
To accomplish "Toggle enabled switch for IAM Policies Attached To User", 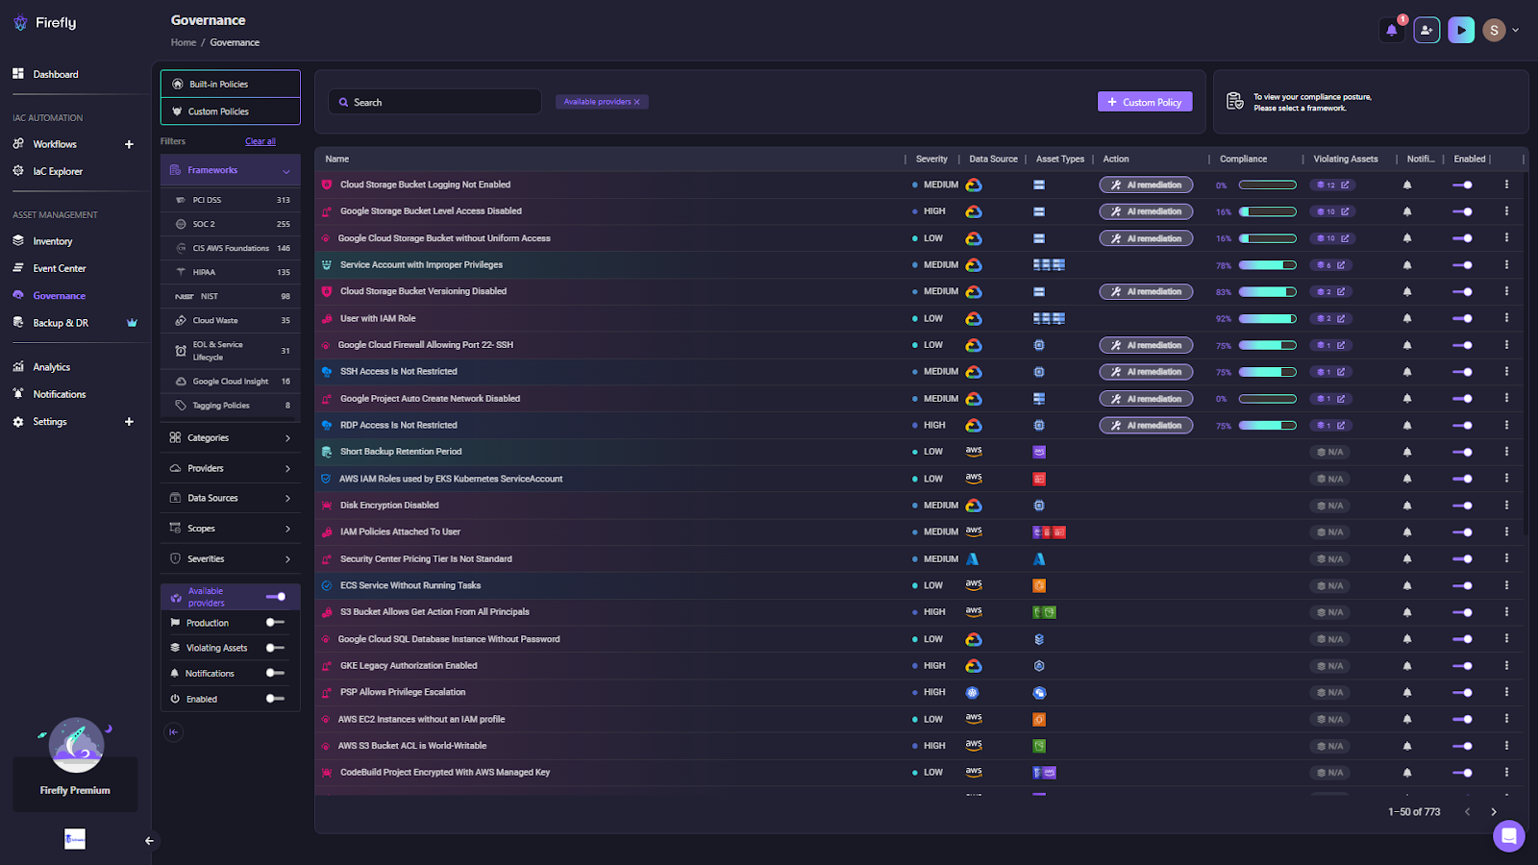I will point(1462,531).
